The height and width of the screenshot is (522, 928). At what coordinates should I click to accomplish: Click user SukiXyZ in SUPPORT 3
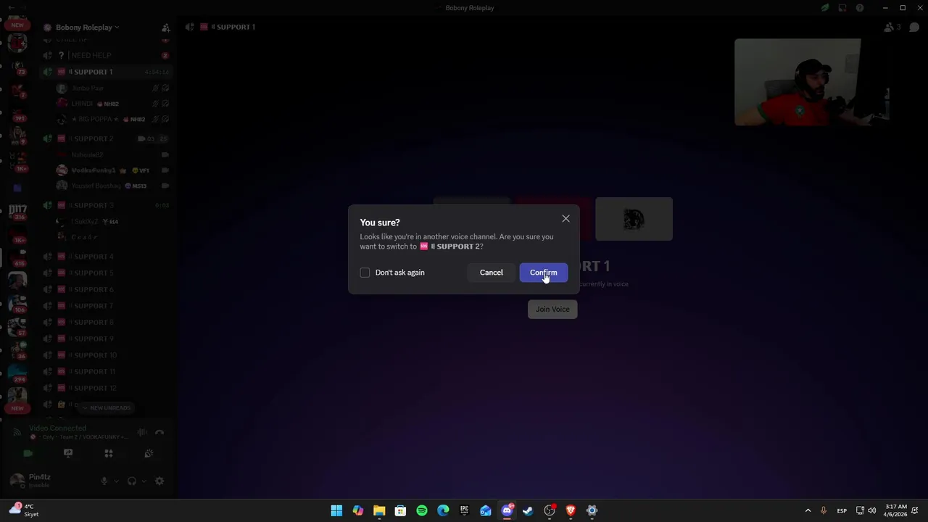tap(112, 222)
